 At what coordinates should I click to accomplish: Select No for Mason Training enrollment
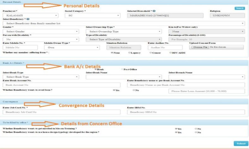pos(196,129)
